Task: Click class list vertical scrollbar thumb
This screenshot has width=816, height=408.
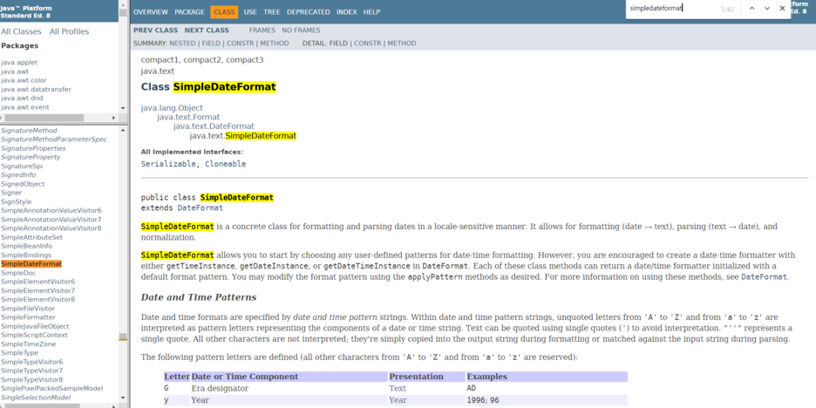Action: (123, 337)
